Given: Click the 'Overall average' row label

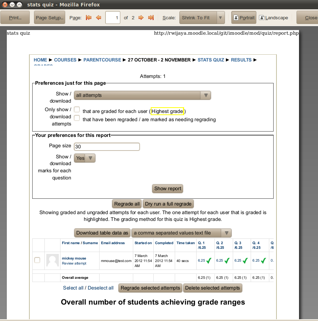Looking at the screenshot, I should pos(75,278).
